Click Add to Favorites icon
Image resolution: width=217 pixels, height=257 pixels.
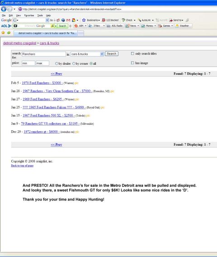(9, 33)
